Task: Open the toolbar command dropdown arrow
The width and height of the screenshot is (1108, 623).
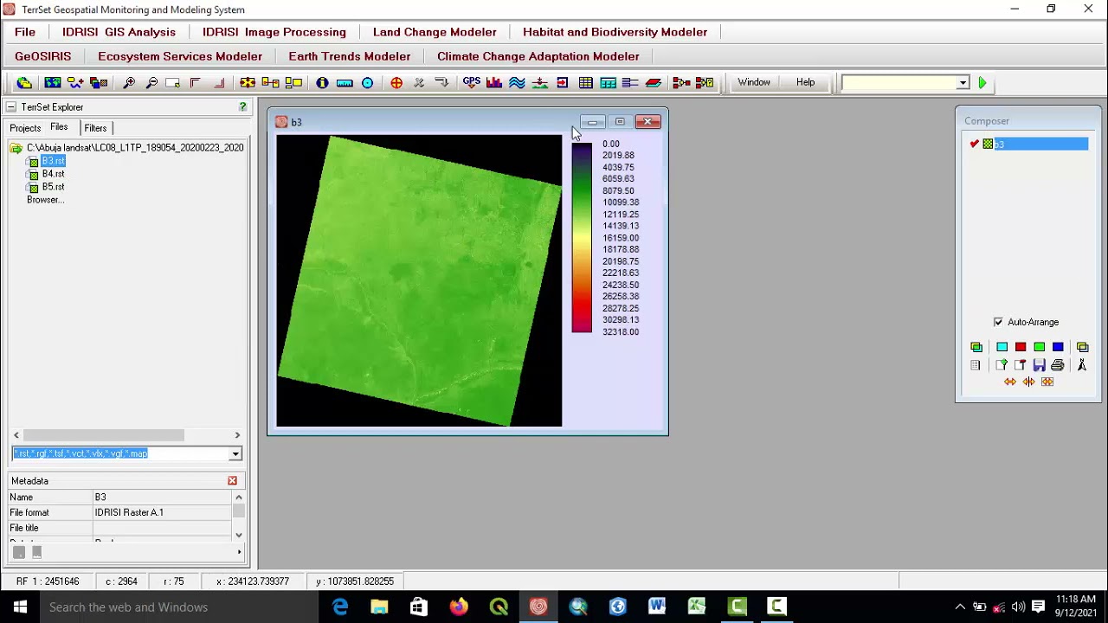Action: [x=963, y=83]
